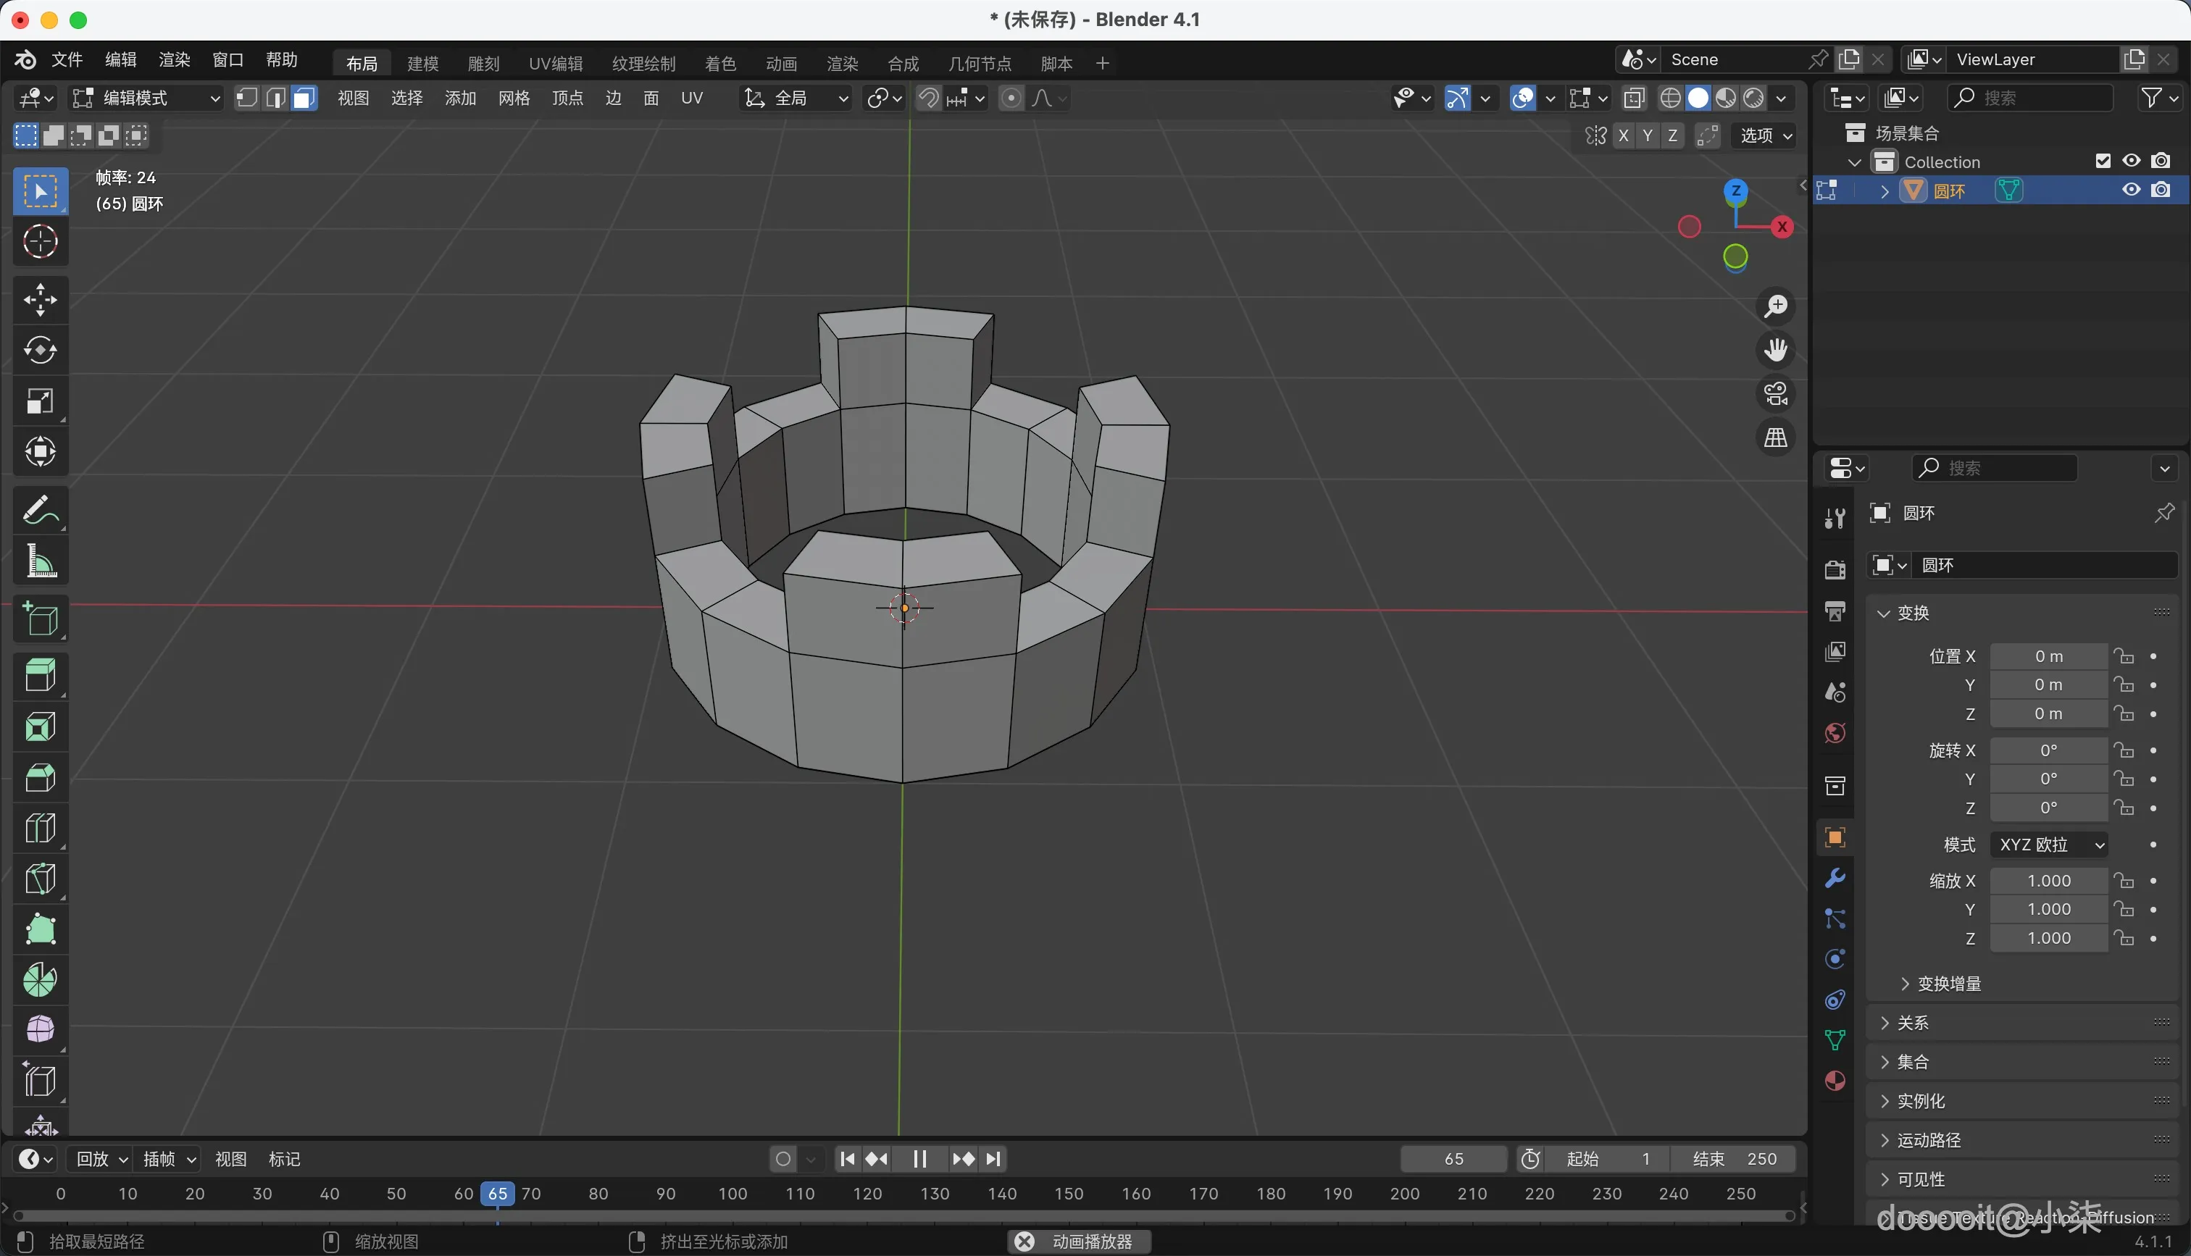This screenshot has height=1256, width=2191.
Task: Expand the 关系 panel
Action: (1912, 1022)
